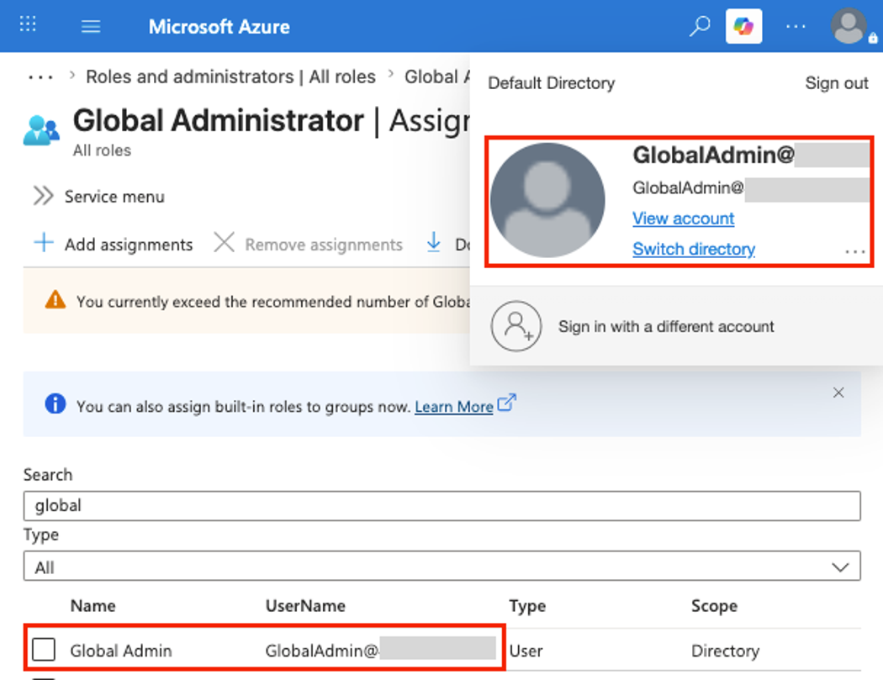Image resolution: width=883 pixels, height=680 pixels.
Task: Click the orange warning triangle icon
Action: 56,300
